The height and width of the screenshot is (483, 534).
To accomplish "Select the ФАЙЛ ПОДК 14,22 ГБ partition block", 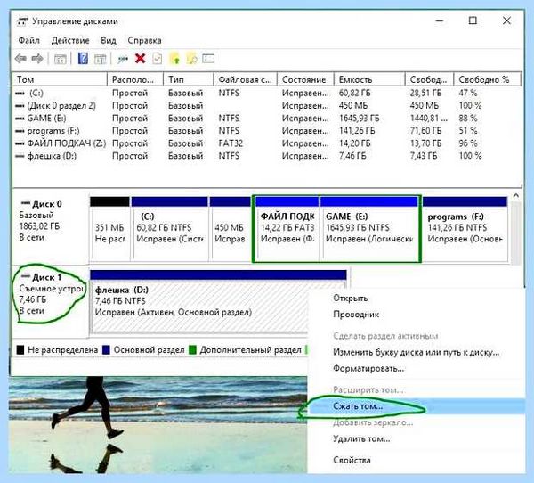I will (x=287, y=228).
